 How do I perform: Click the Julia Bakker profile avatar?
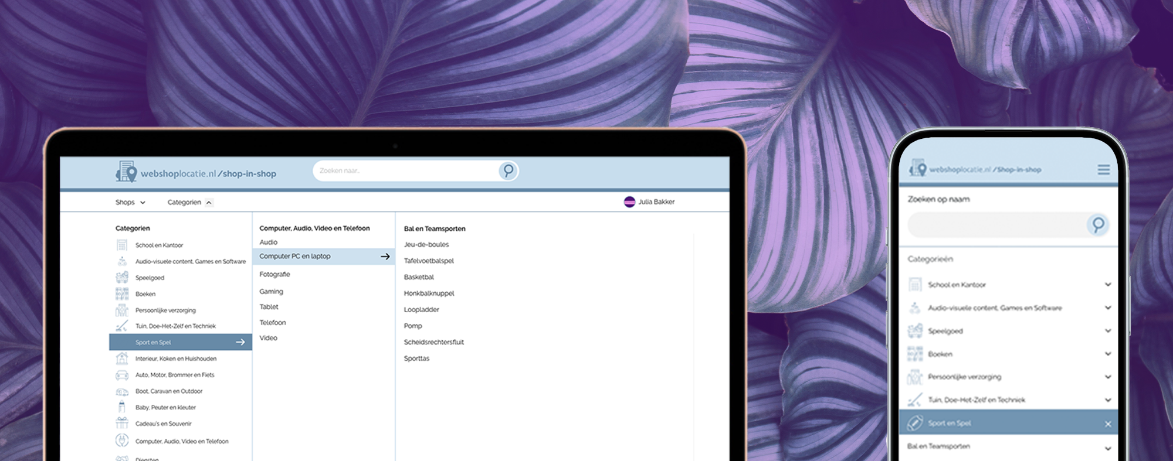(x=629, y=202)
